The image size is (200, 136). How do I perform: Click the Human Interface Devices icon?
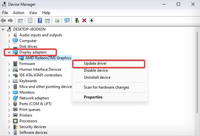pos(15,69)
